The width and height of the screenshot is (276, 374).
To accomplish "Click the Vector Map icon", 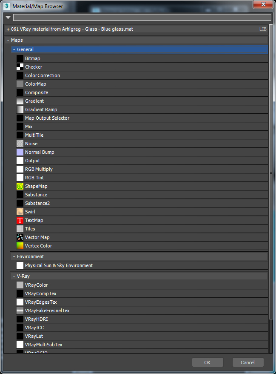I will coord(20,237).
